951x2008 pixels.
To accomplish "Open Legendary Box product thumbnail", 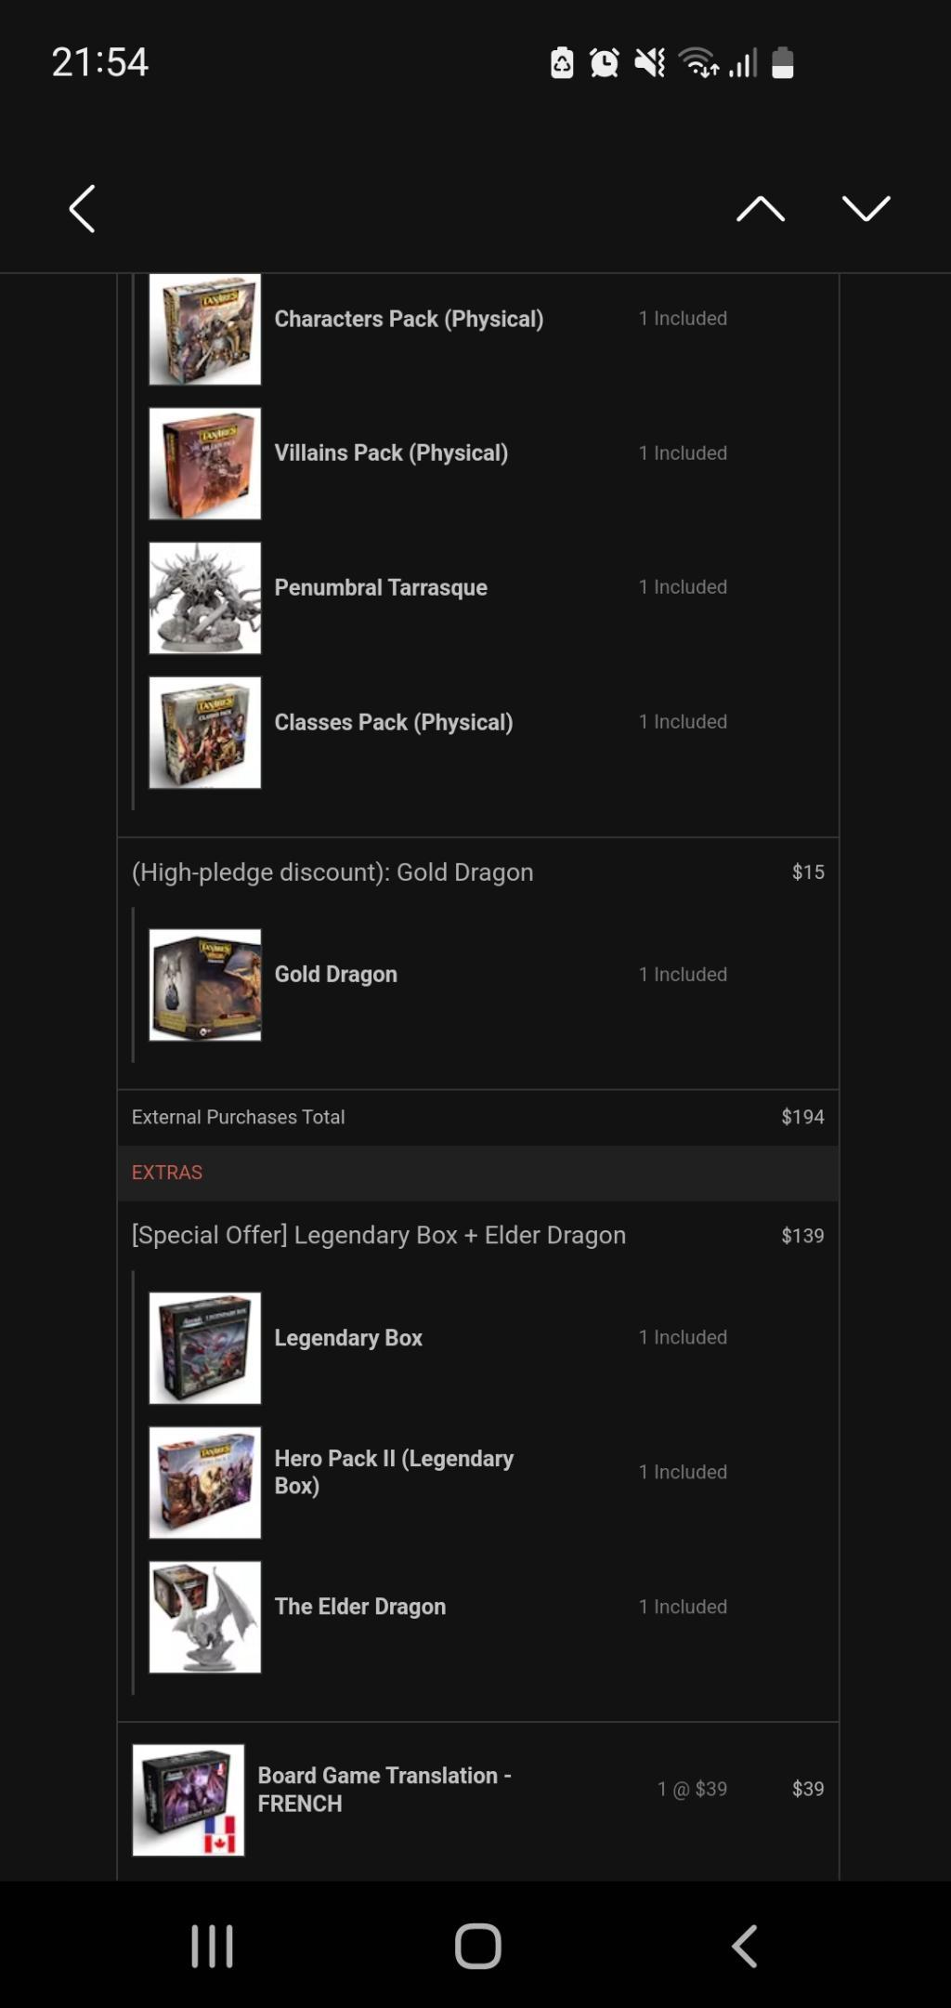I will (x=205, y=1348).
